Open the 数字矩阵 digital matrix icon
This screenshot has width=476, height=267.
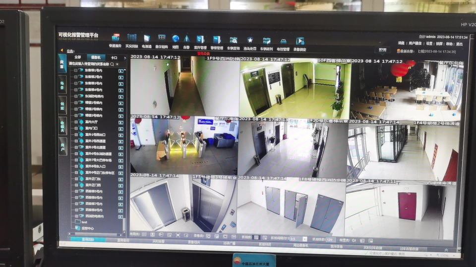point(162,39)
